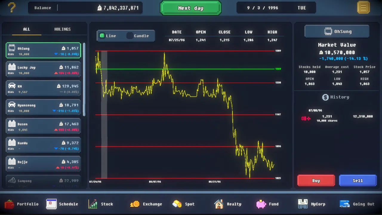Switch to the HOLINGS tab

pyautogui.click(x=62, y=29)
